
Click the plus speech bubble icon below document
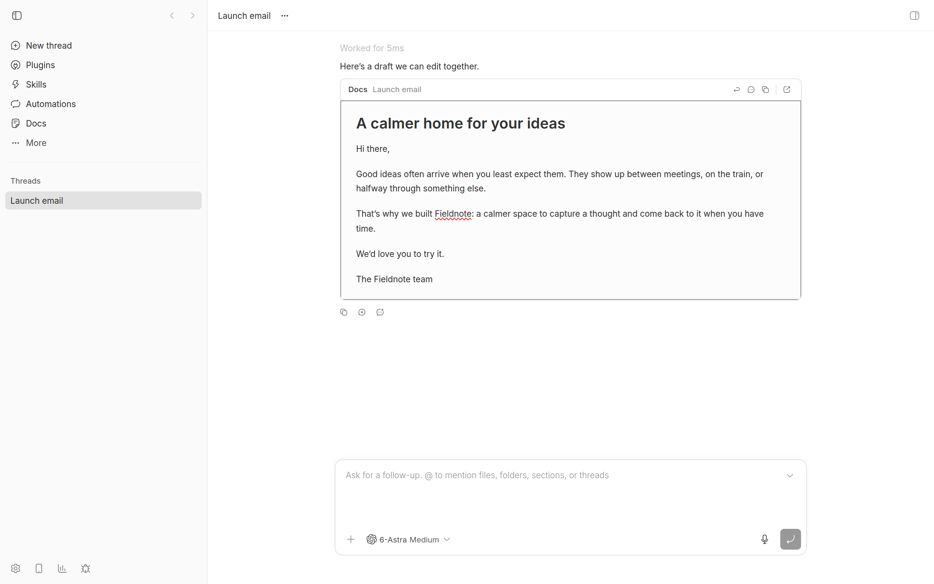(x=362, y=312)
